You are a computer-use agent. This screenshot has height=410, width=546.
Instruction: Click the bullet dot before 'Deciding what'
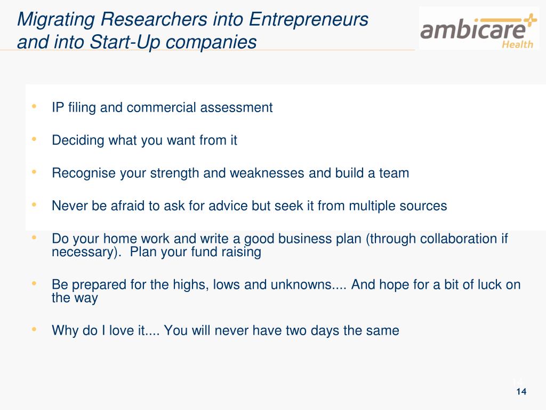(x=34, y=139)
